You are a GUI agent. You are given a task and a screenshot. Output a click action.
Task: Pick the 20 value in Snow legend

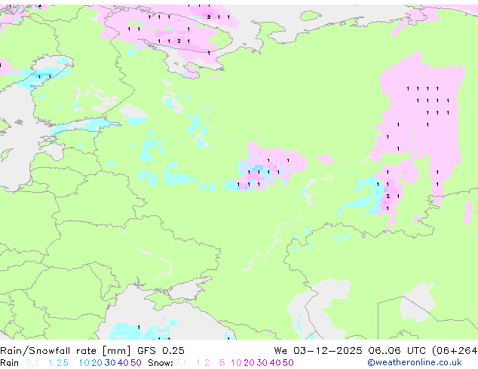[249, 363]
